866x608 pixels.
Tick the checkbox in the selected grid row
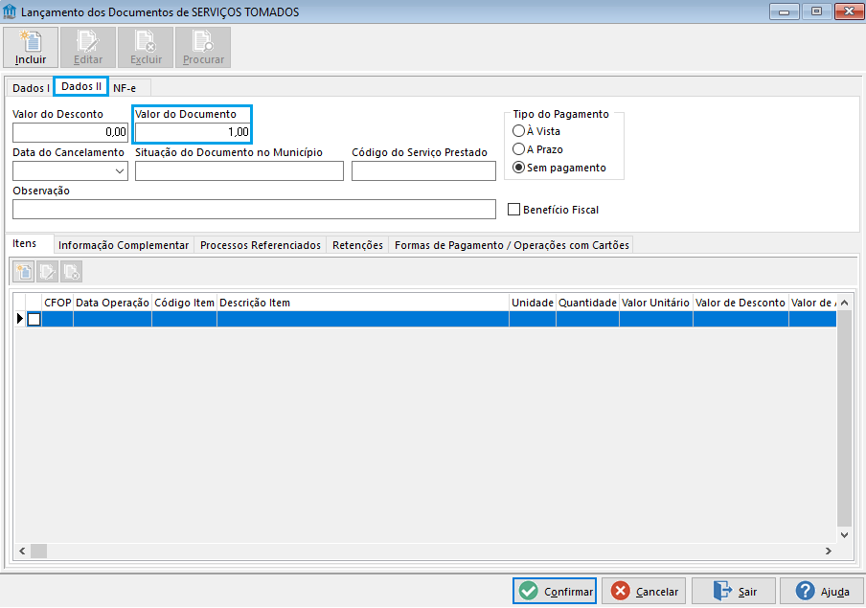[34, 319]
